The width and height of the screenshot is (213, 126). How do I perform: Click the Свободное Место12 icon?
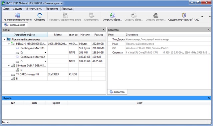(x=17, y=57)
